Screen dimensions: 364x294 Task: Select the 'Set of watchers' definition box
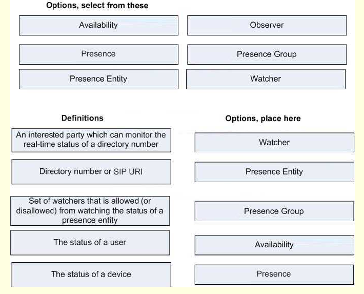click(90, 211)
